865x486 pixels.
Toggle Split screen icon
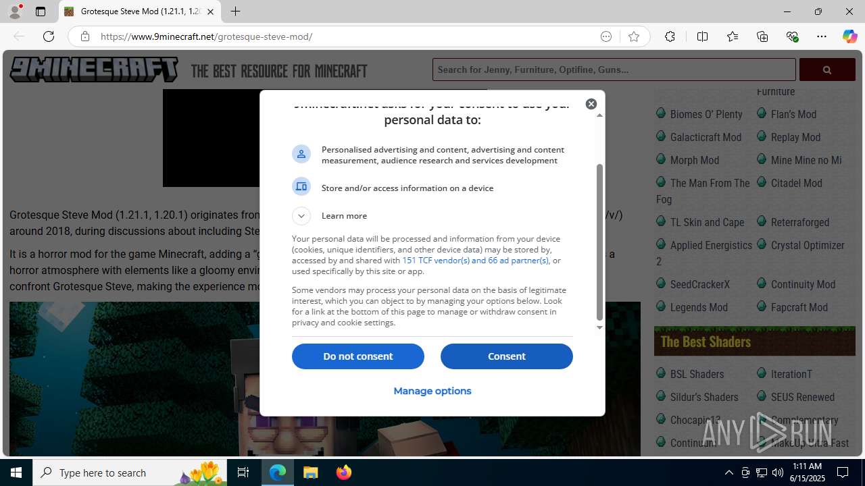702,36
